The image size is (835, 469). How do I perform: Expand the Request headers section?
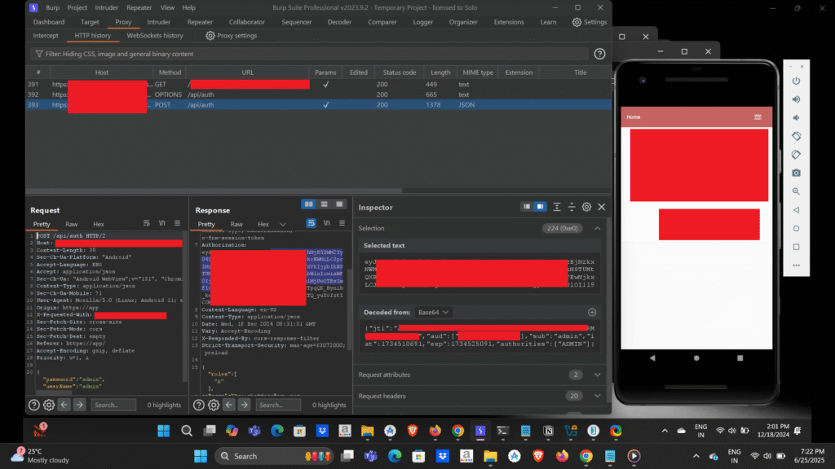(598, 396)
